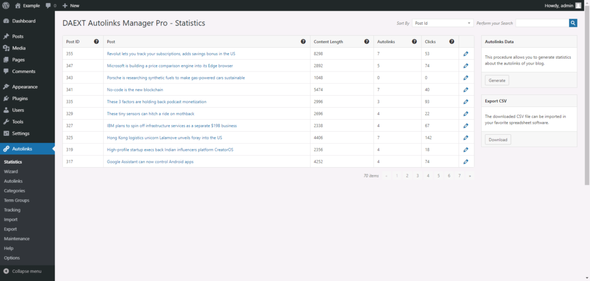Select Help submenu item
590x281 pixels.
[9, 248]
